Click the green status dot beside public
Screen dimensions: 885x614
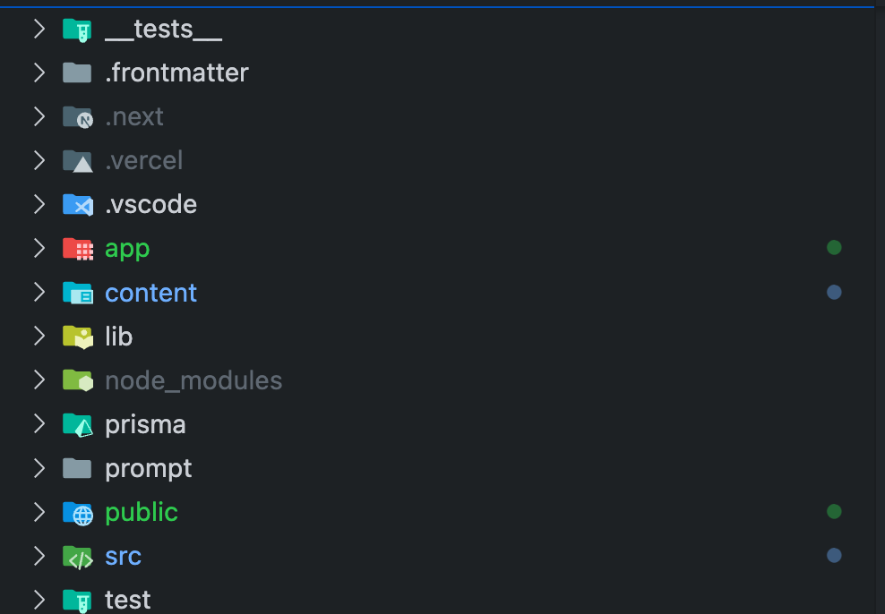834,511
